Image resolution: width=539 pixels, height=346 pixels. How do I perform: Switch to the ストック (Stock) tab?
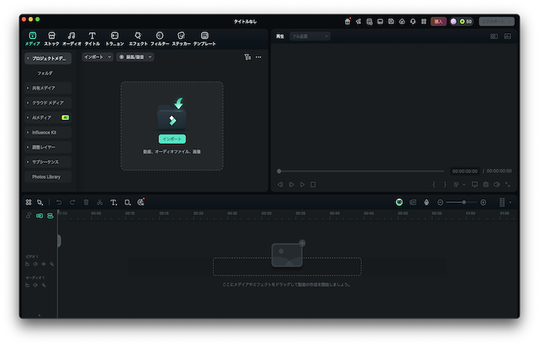[x=52, y=38]
